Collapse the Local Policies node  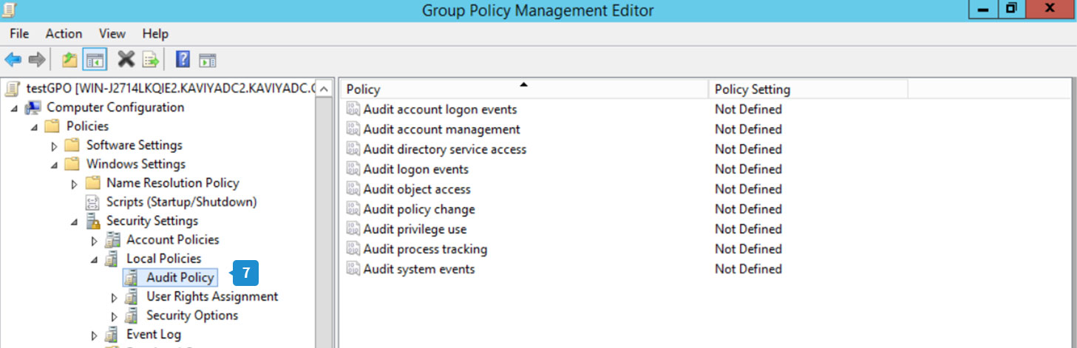(x=94, y=259)
